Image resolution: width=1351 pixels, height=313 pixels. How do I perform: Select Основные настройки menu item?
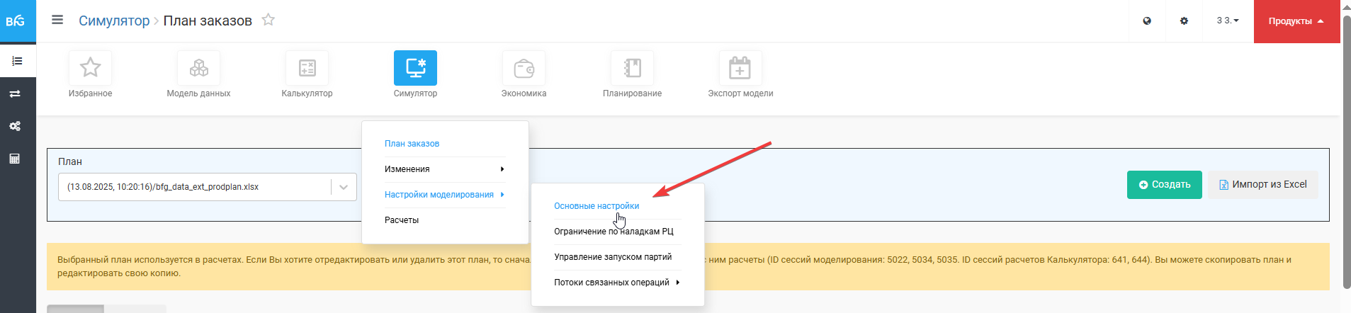pos(597,206)
